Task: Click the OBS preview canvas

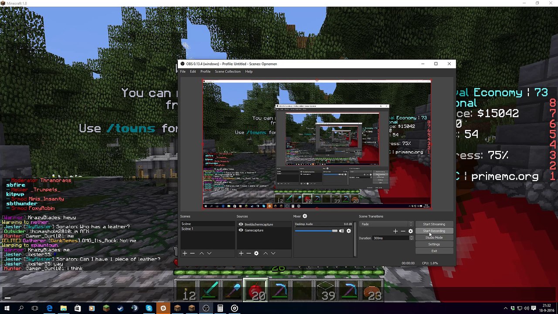Action: [x=317, y=144]
